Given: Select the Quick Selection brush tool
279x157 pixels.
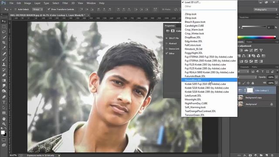Looking at the screenshot, I should click(x=4, y=38).
